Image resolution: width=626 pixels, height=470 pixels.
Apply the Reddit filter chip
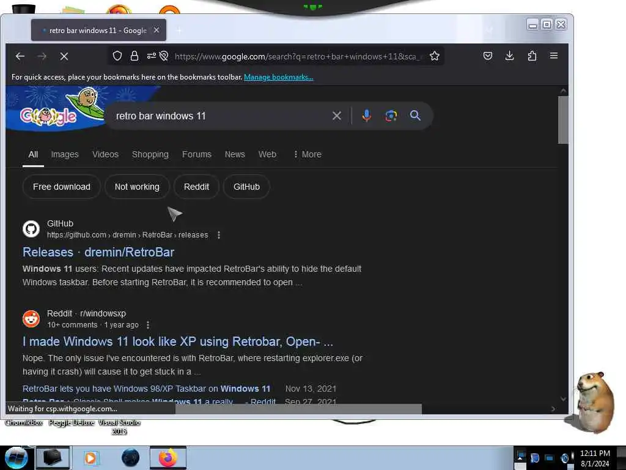pos(196,187)
